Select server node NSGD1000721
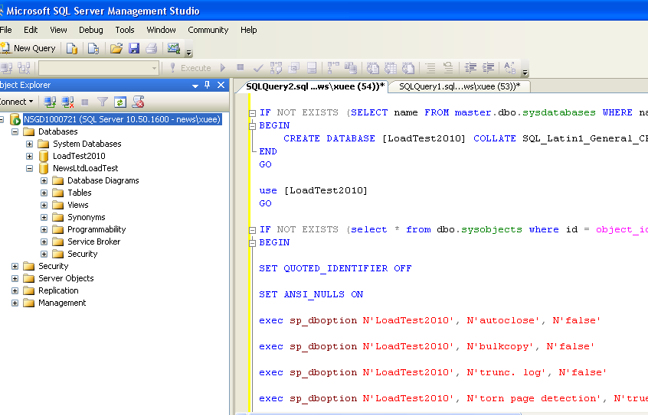 pyautogui.click(x=122, y=119)
